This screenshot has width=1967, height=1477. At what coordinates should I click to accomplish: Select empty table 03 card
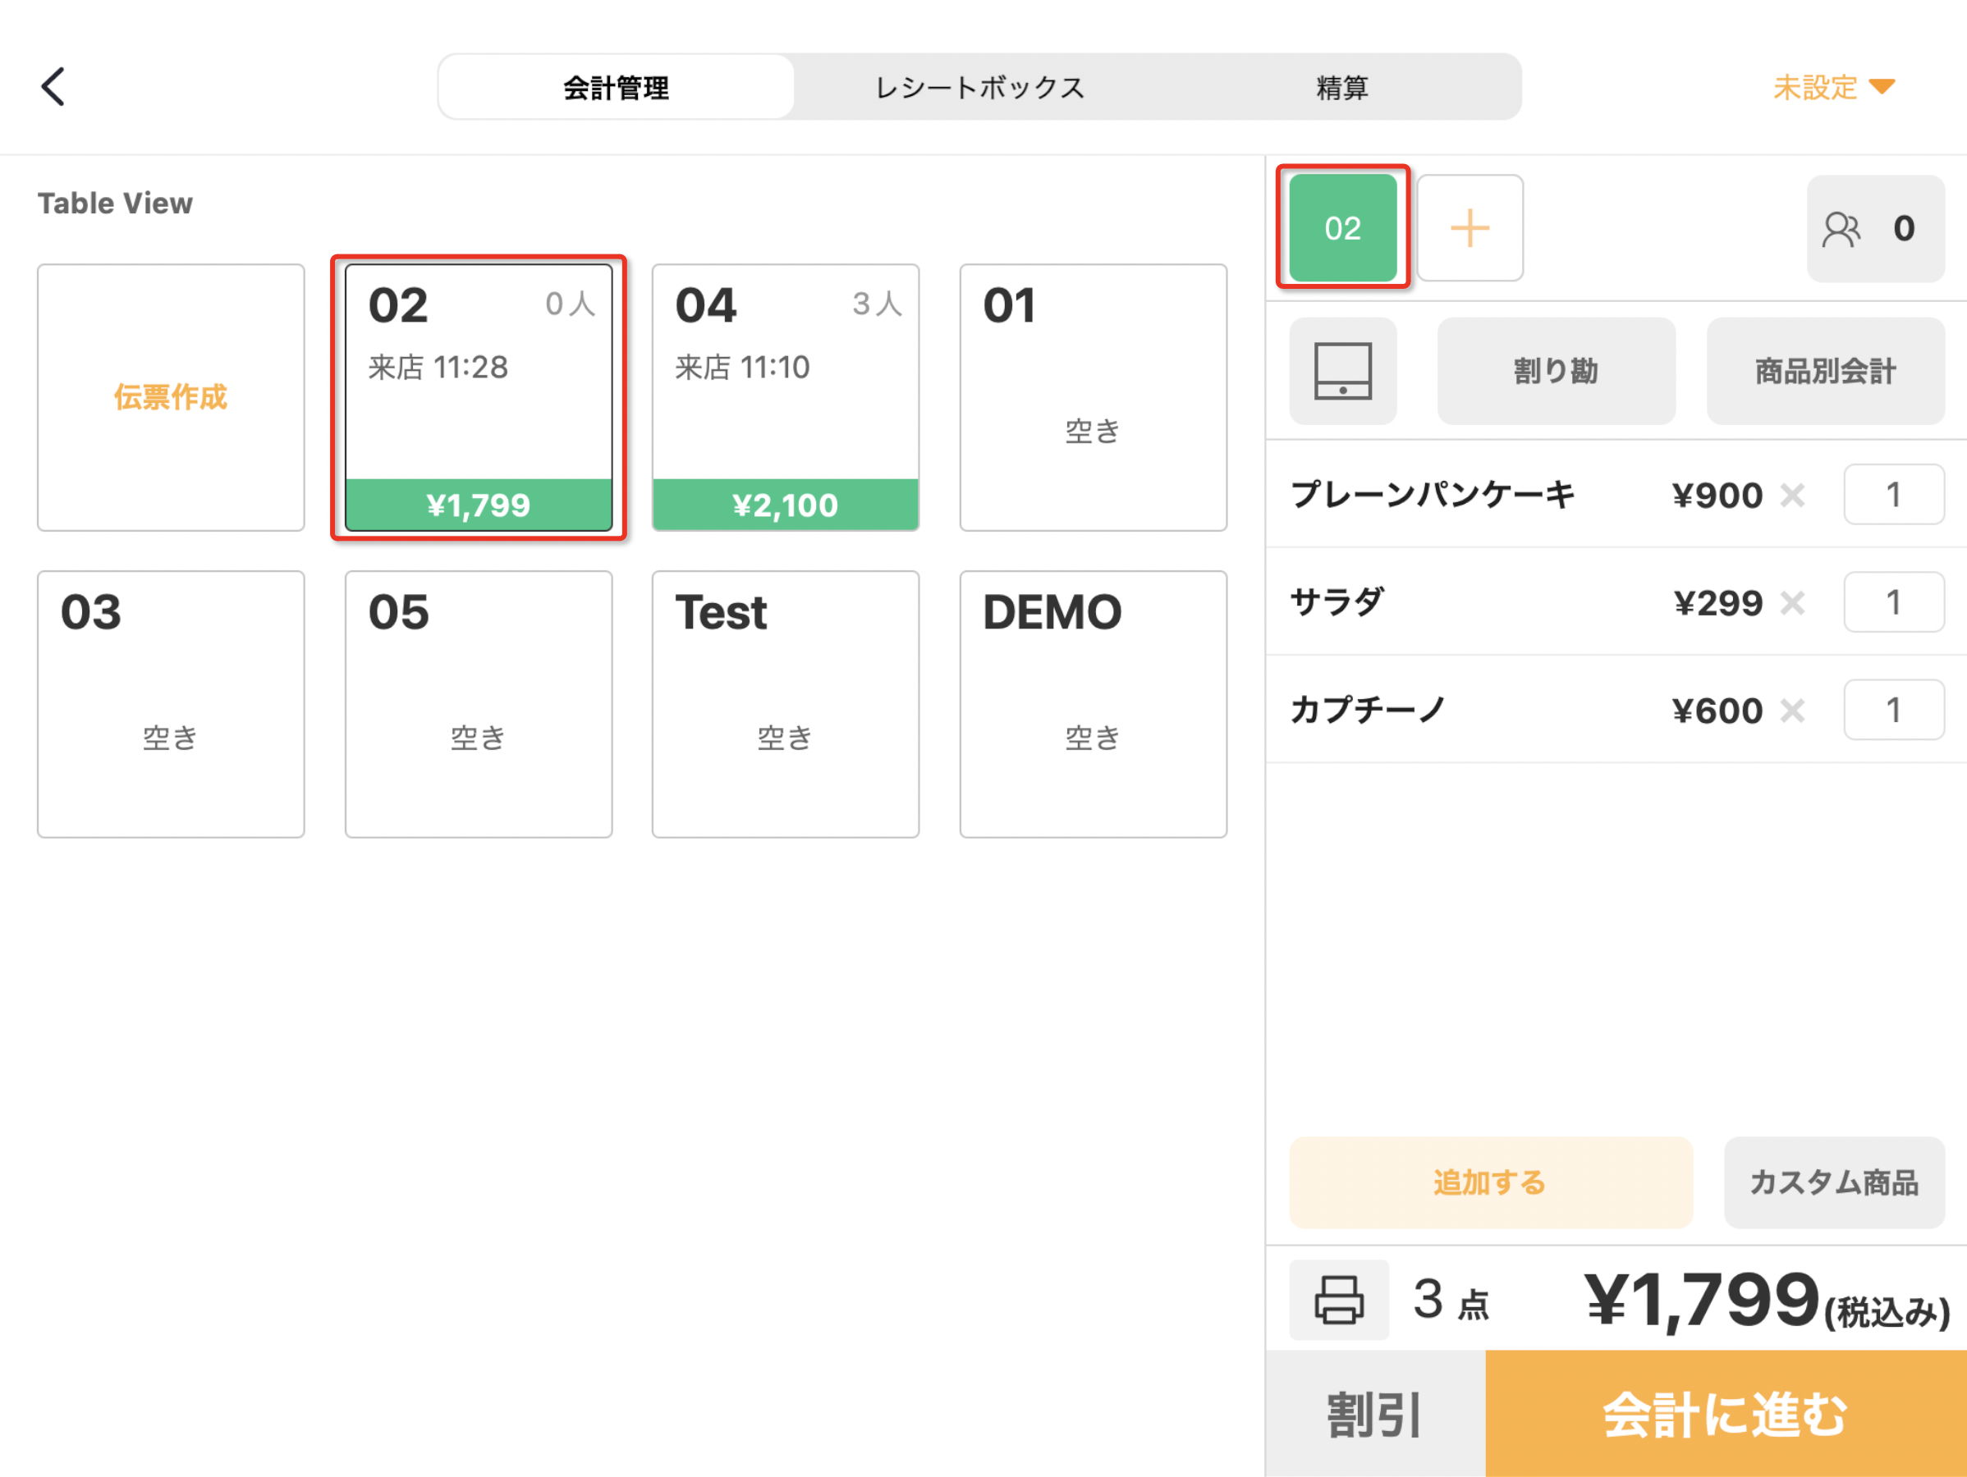171,704
